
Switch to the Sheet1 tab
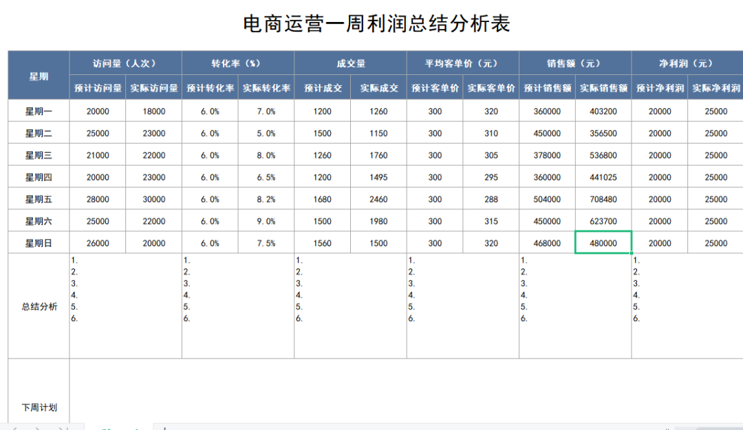click(x=120, y=427)
